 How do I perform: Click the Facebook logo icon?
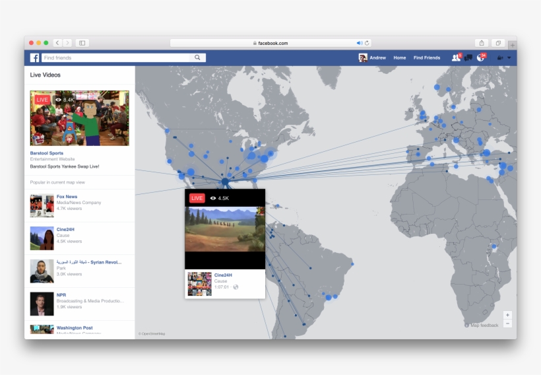34,58
